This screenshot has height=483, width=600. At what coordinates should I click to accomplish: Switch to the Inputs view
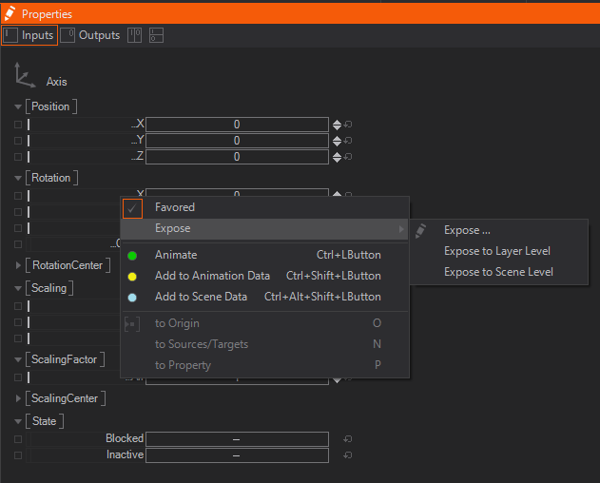click(x=29, y=35)
